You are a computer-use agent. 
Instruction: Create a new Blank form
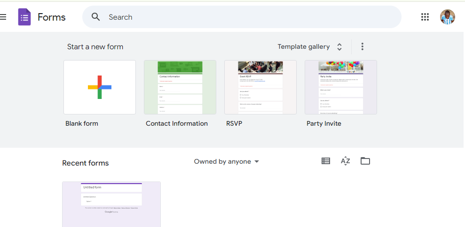tap(100, 87)
